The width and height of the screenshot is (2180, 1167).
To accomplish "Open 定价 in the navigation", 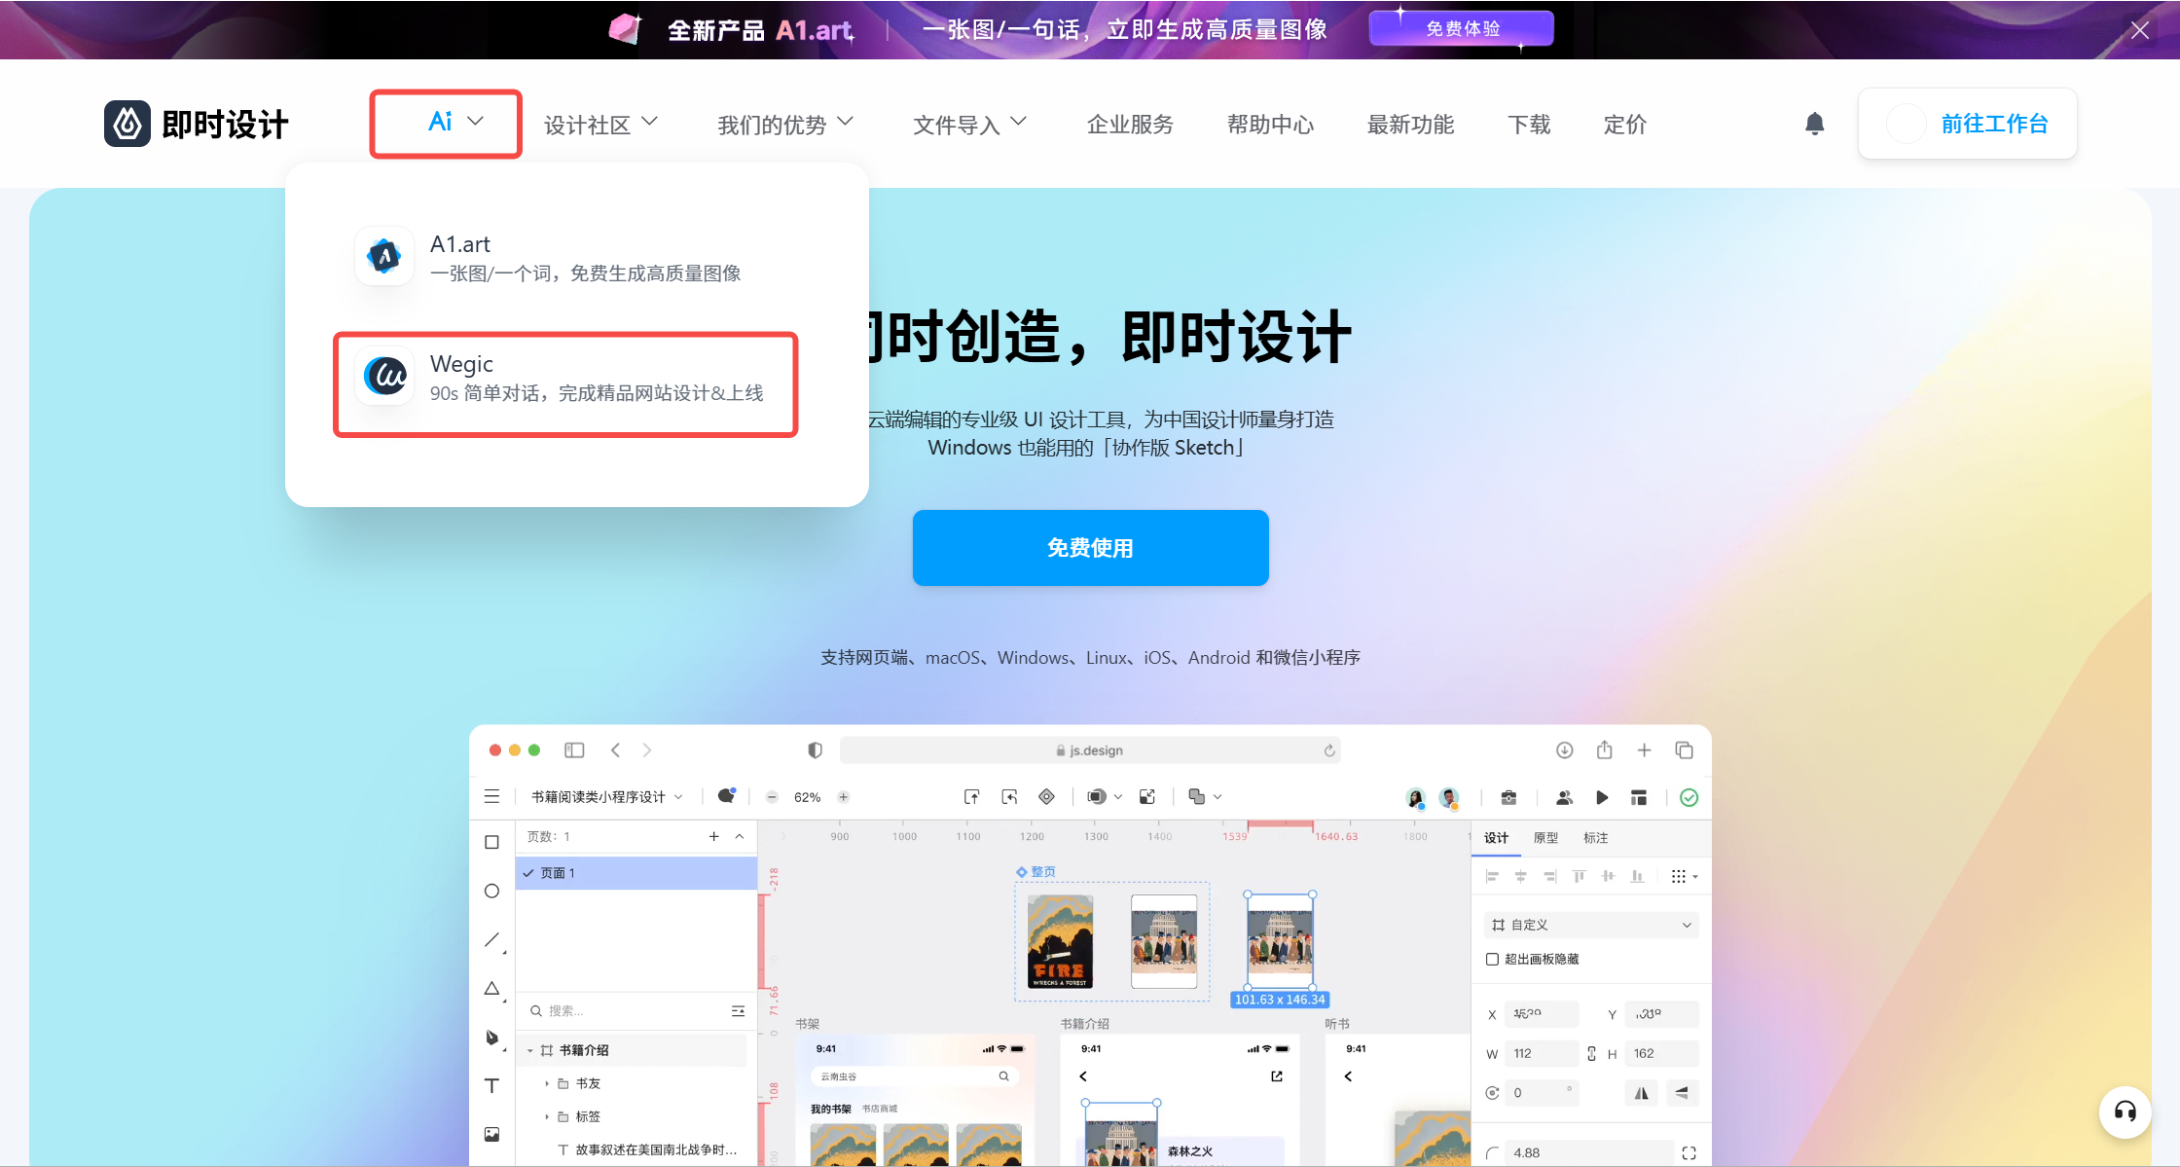I will pos(1625,124).
